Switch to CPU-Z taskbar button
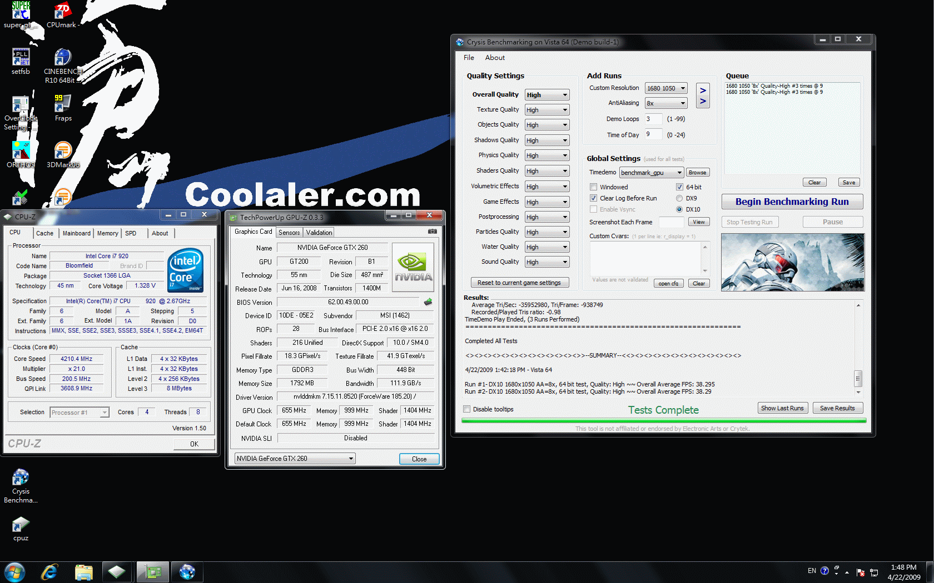The height and width of the screenshot is (583, 934). [x=117, y=572]
